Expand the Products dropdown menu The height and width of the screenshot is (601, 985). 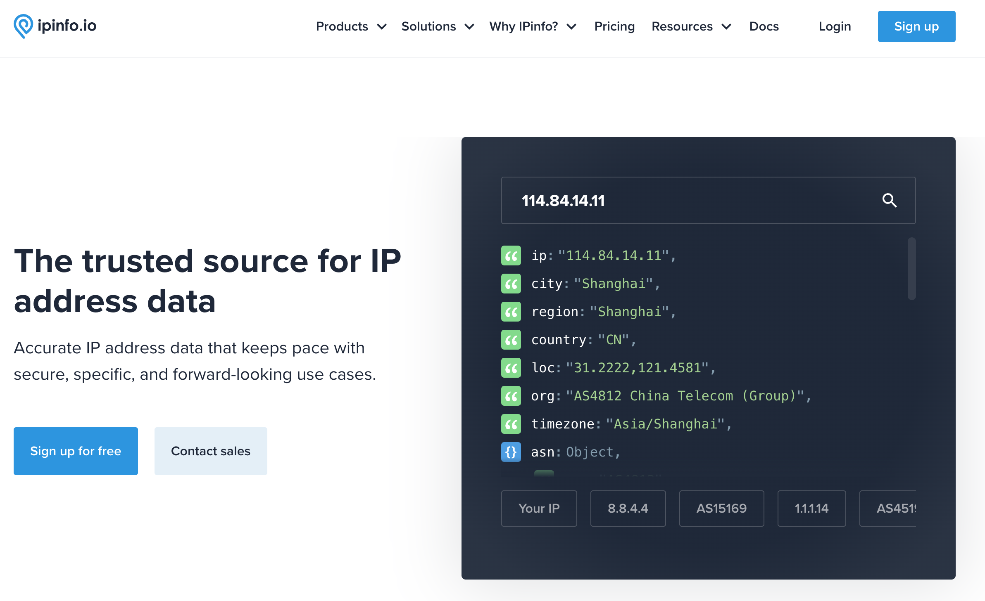(x=351, y=27)
